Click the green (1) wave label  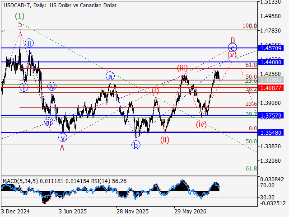[x=19, y=16]
